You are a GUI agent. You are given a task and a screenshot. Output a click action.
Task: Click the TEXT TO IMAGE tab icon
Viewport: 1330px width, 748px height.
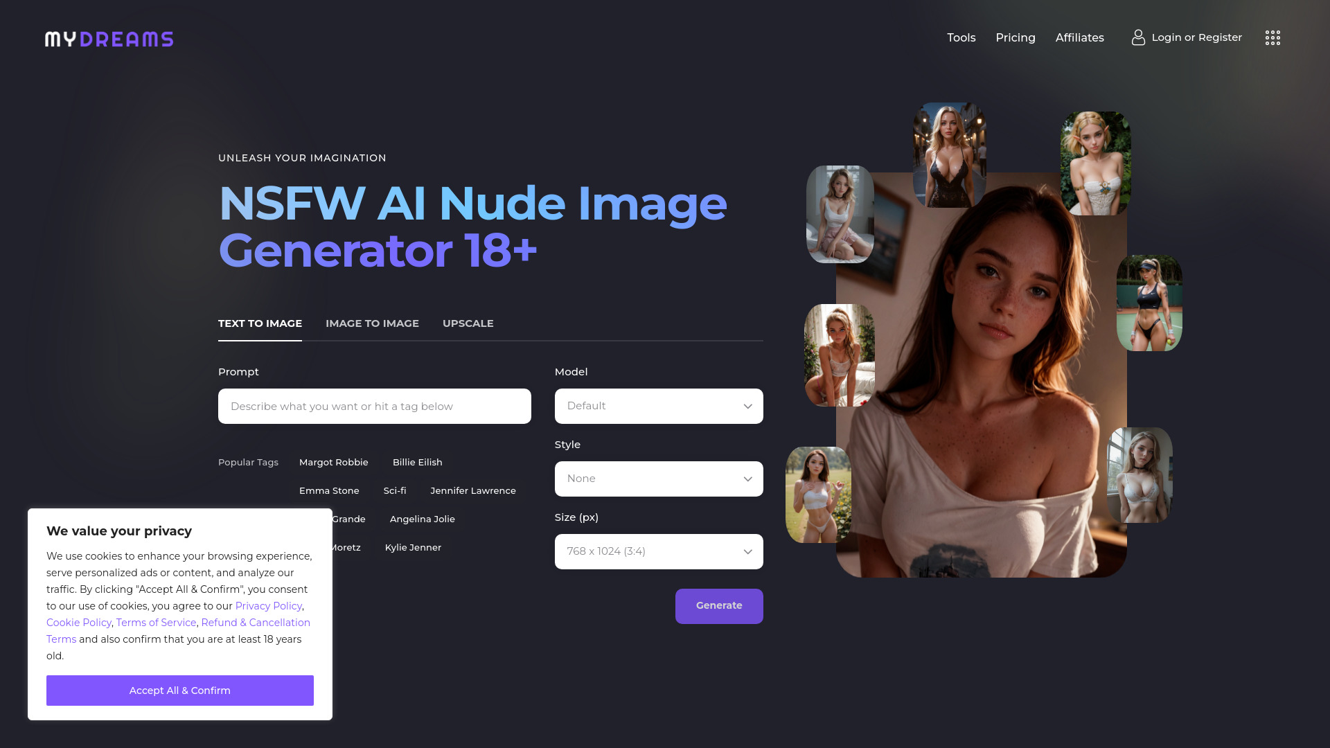click(260, 323)
